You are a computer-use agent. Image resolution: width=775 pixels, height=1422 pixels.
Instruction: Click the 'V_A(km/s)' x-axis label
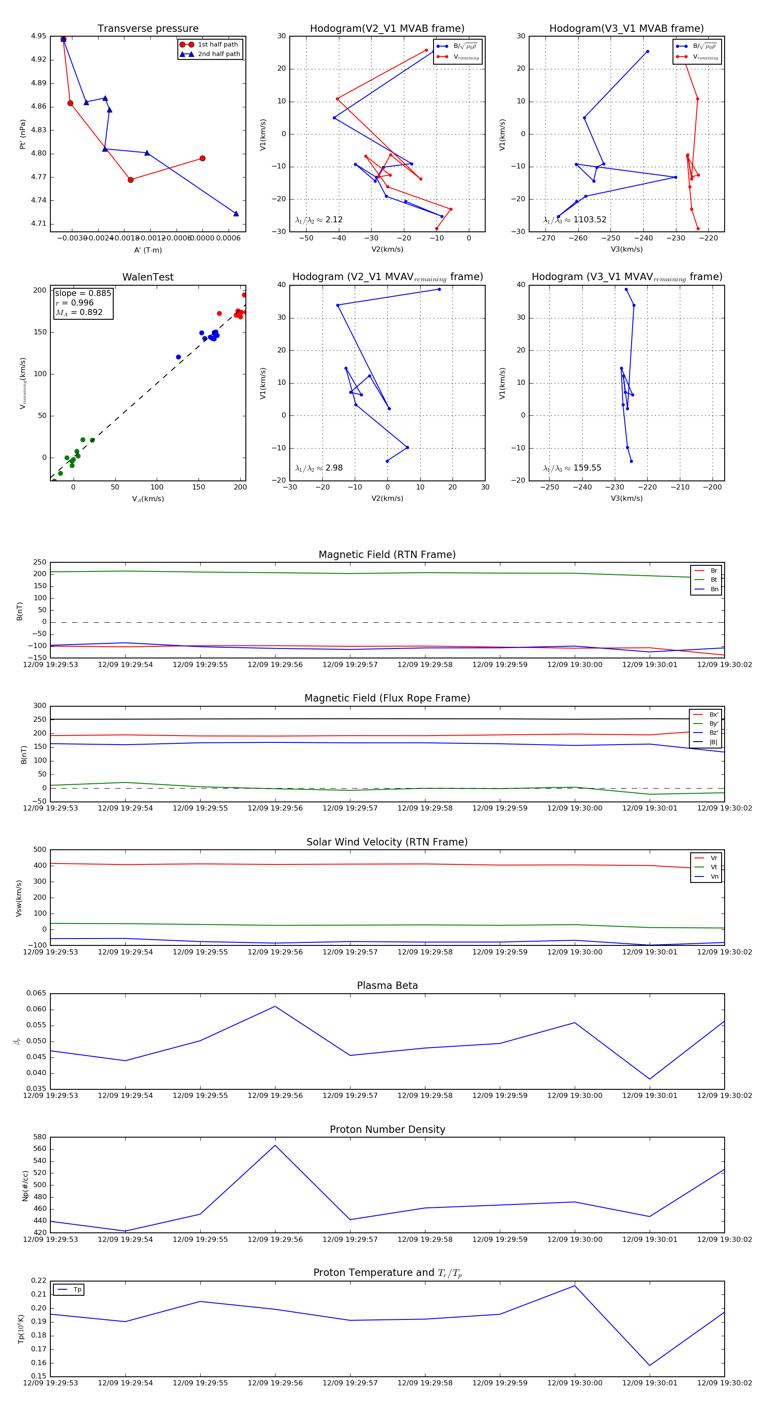point(148,499)
